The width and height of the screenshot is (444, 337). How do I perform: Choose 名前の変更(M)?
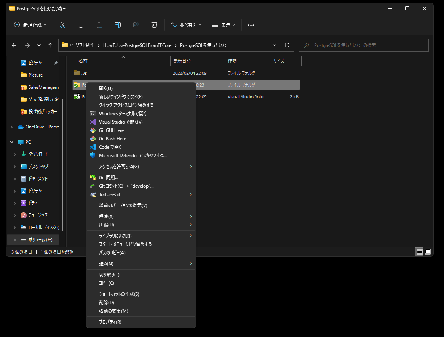pyautogui.click(x=141, y=311)
